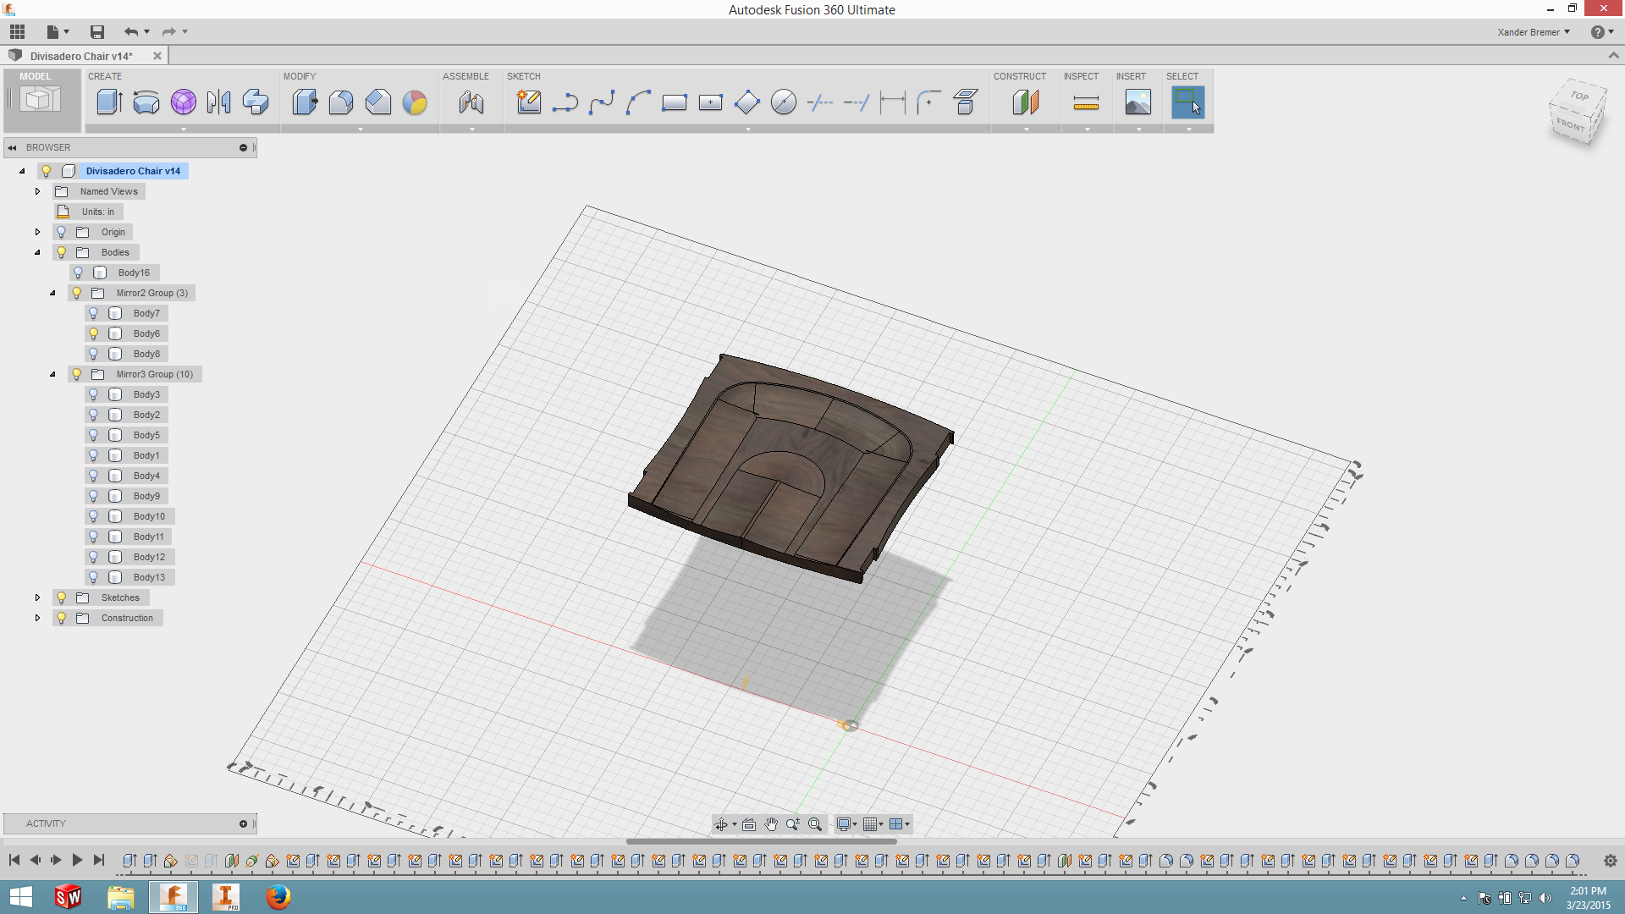Expand the Sketches folder

[38, 597]
